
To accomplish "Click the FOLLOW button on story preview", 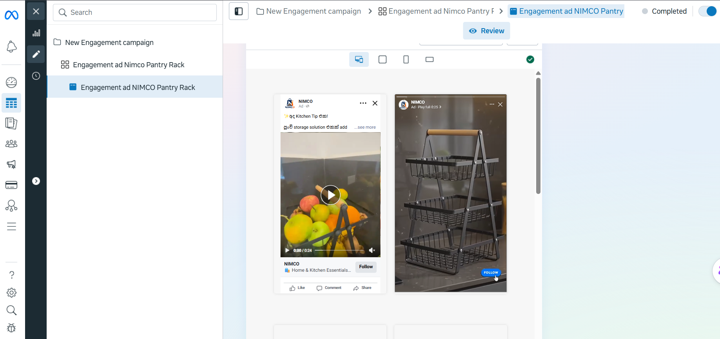I will [x=491, y=273].
